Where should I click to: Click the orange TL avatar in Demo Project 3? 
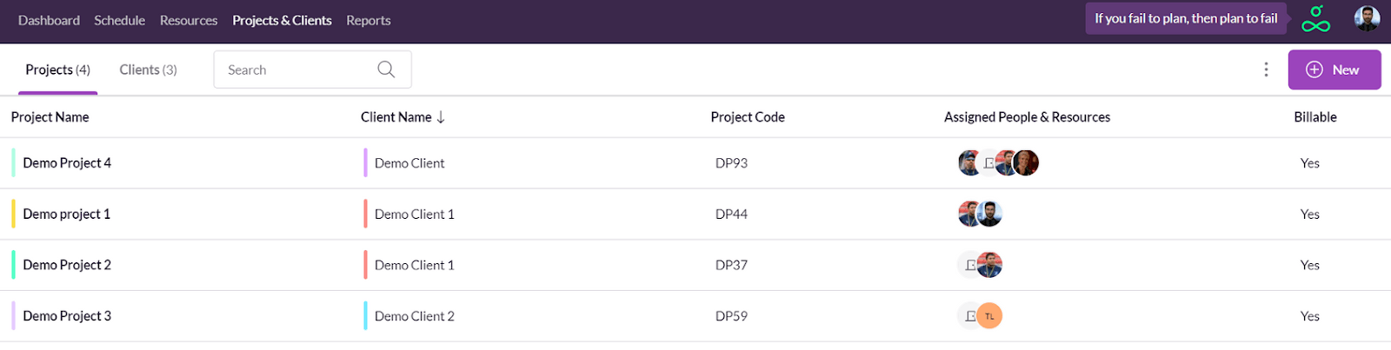989,316
